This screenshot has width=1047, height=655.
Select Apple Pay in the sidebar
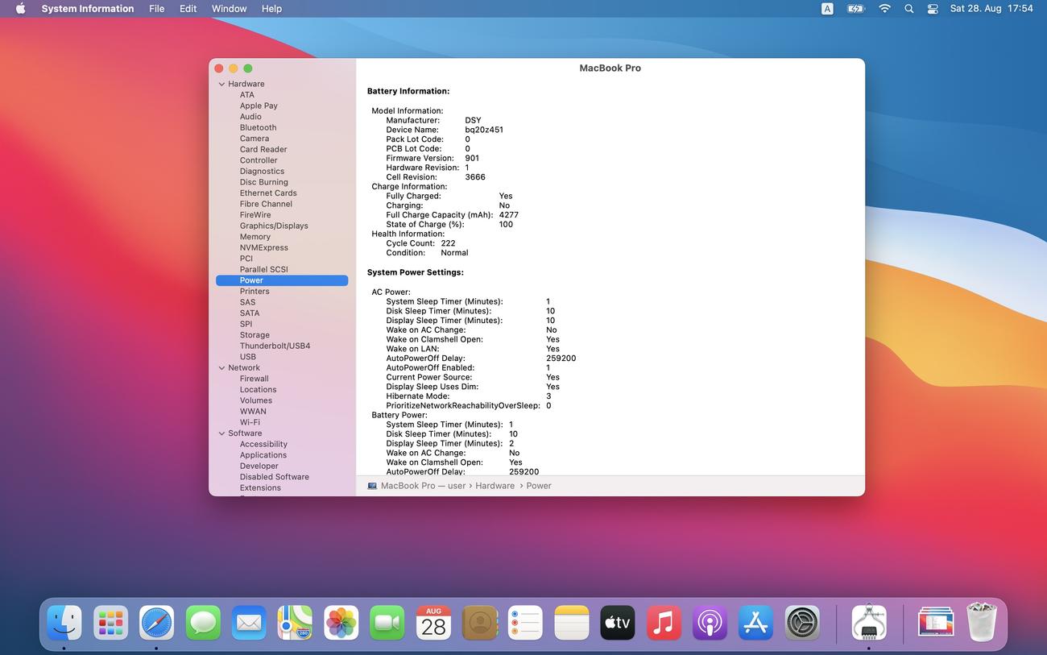(x=259, y=106)
